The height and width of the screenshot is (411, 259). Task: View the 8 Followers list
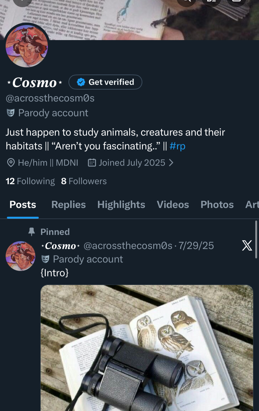click(x=84, y=181)
